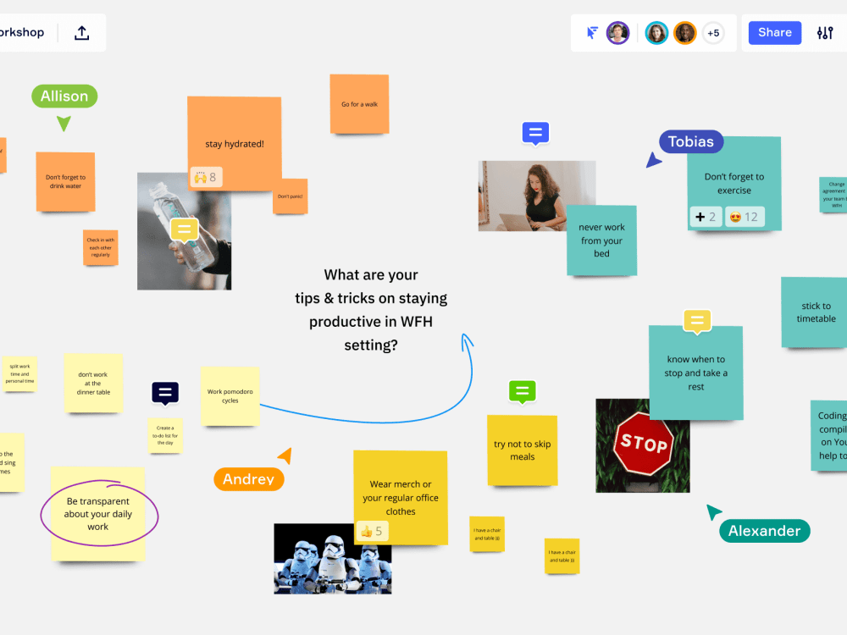This screenshot has width=847, height=635.
Task: Select the don't work at dinner table note
Action: click(x=93, y=384)
